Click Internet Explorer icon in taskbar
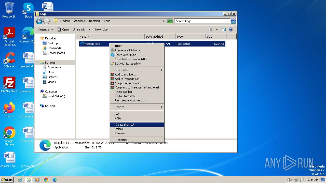The height and width of the screenshot is (183, 326). click(x=20, y=180)
